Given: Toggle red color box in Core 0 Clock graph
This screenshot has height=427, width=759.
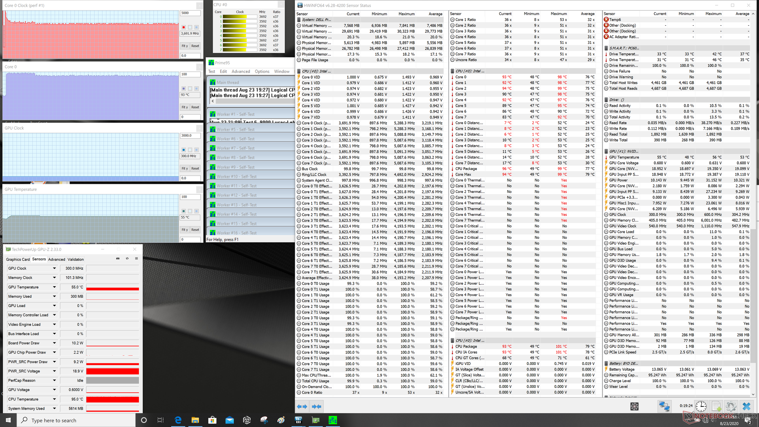Looking at the screenshot, I should pos(183,27).
